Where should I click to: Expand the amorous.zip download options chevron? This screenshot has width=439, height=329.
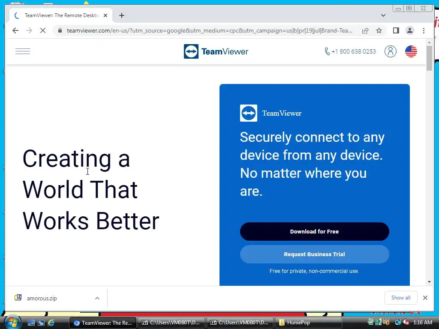(x=97, y=298)
